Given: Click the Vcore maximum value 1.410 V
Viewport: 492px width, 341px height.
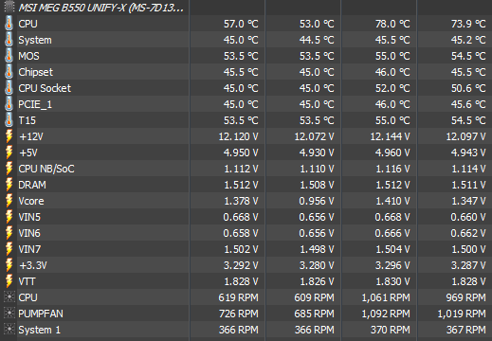Looking at the screenshot, I should 392,201.
